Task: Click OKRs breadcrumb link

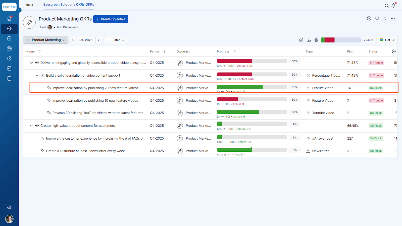Action: click(x=29, y=5)
